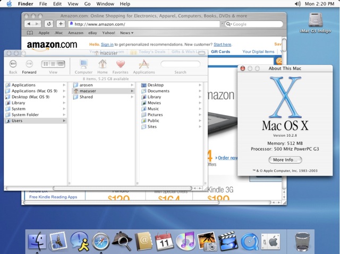Select System Folder in Finder
This screenshot has height=254, width=340.
(36, 115)
